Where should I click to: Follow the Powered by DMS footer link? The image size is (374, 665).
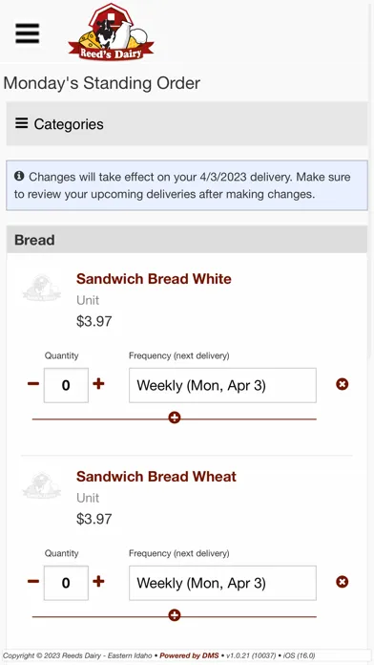pos(189,655)
